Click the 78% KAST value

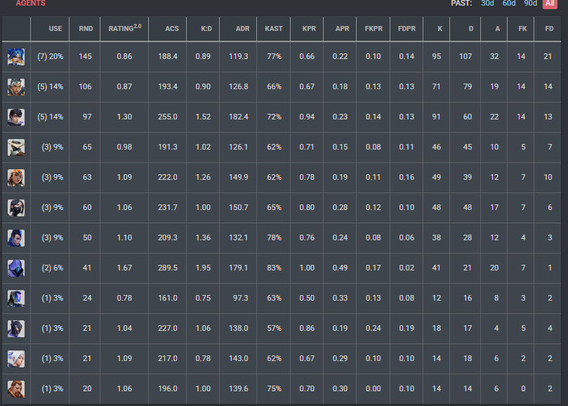(x=274, y=237)
